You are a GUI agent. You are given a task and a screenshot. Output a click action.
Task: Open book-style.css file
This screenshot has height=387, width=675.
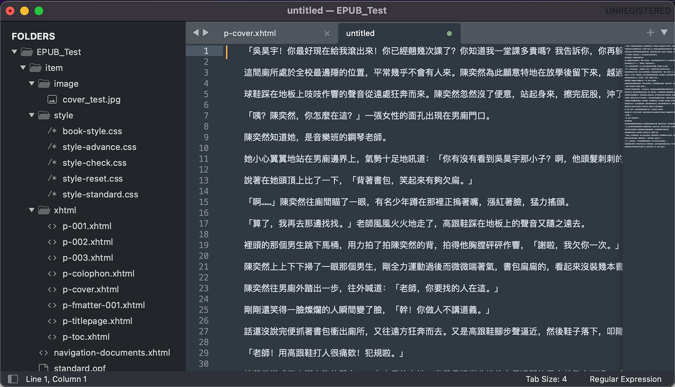pos(92,131)
